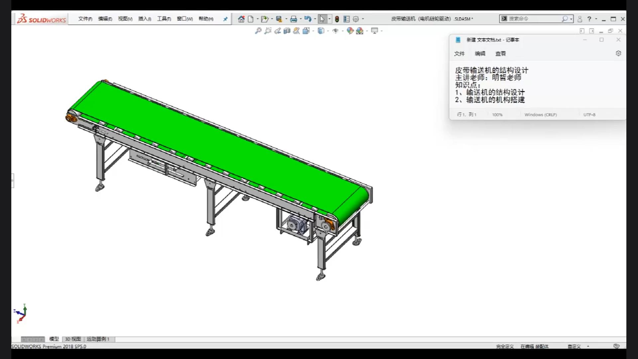Click the XYZ coordinate triad
Viewport: 638px width, 359px height.
[21, 313]
